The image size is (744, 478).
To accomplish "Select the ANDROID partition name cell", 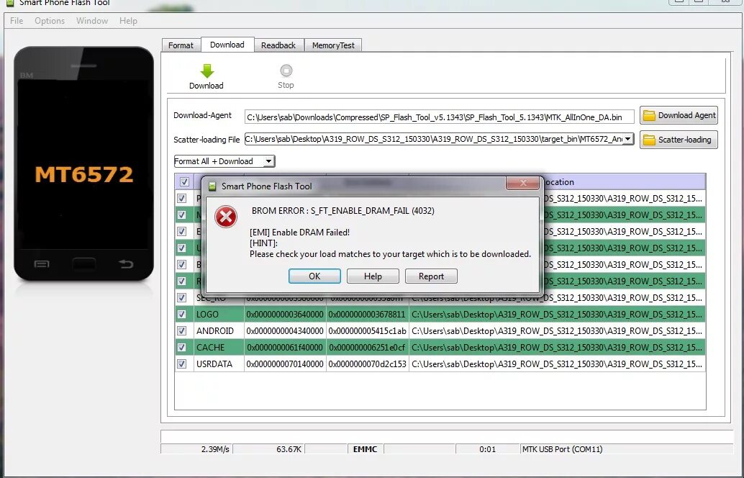I will click(219, 331).
